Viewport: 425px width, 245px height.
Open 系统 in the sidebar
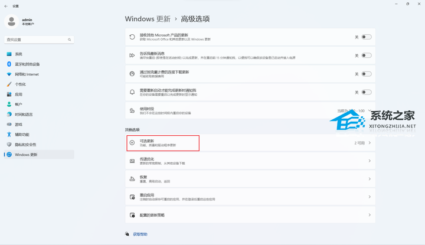tap(39, 54)
